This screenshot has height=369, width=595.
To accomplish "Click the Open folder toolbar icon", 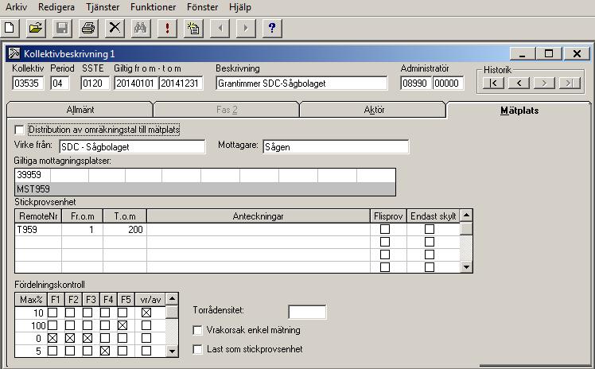I will pos(36,28).
